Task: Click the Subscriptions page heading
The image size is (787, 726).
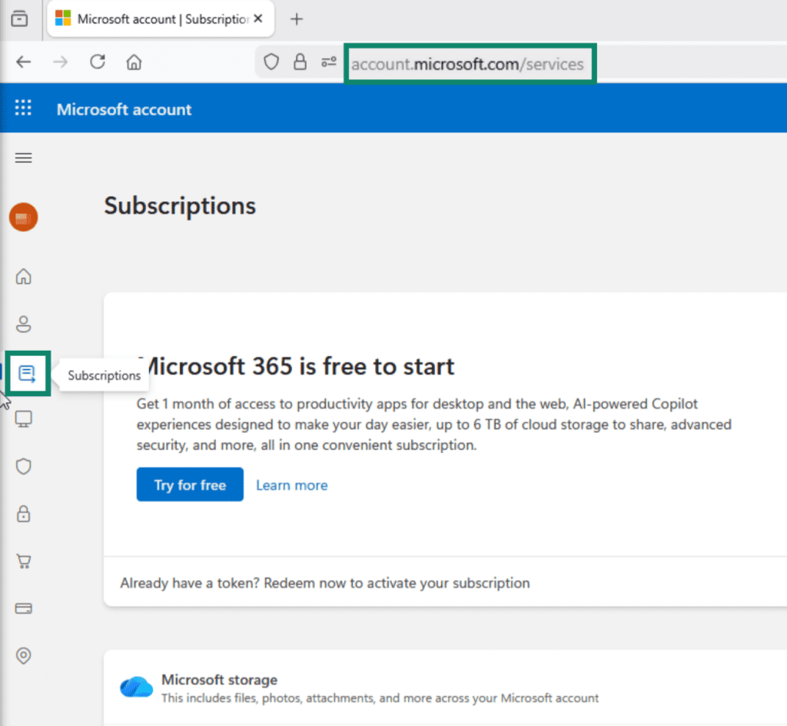Action: coord(180,206)
